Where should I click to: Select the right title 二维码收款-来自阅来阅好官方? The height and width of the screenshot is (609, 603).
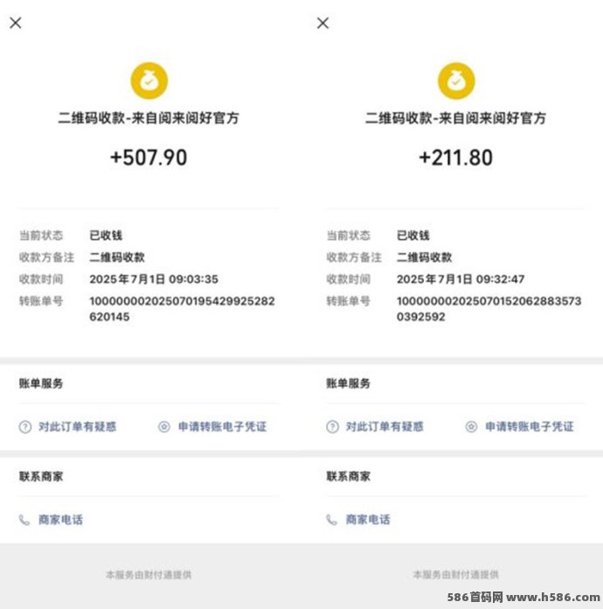456,117
